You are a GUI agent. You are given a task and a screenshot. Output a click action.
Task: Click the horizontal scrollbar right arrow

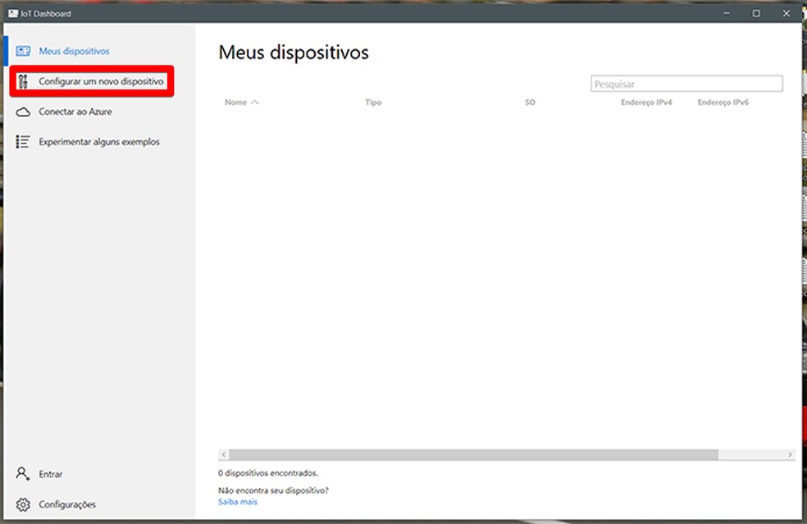[790, 454]
